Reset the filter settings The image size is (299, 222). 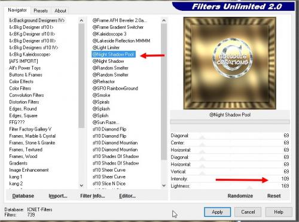point(274,196)
